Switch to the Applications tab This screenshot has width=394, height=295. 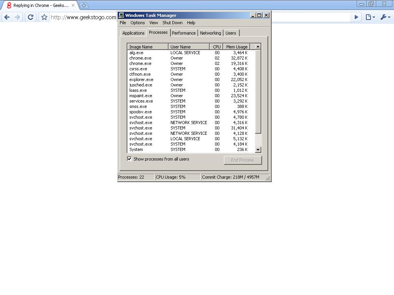(134, 33)
